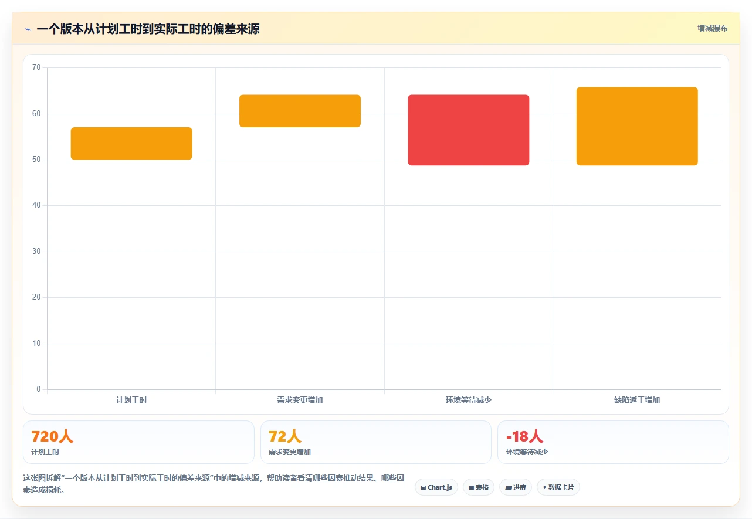Image resolution: width=752 pixels, height=519 pixels.
Task: Click the 表格 tag chip
Action: pos(479,487)
